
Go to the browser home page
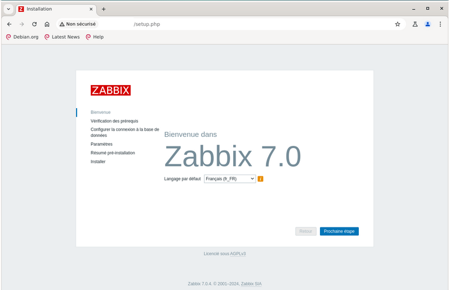(x=47, y=24)
